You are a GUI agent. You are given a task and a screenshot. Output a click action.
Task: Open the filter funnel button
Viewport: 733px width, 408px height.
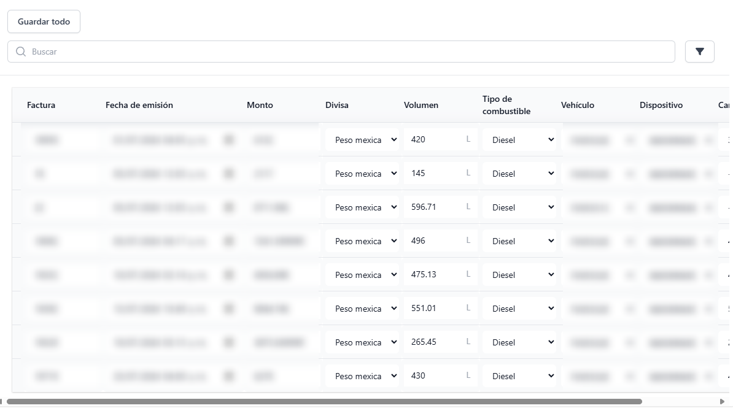coord(699,52)
